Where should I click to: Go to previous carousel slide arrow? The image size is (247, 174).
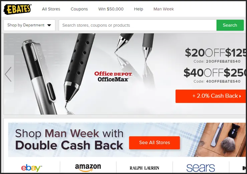tap(8, 74)
